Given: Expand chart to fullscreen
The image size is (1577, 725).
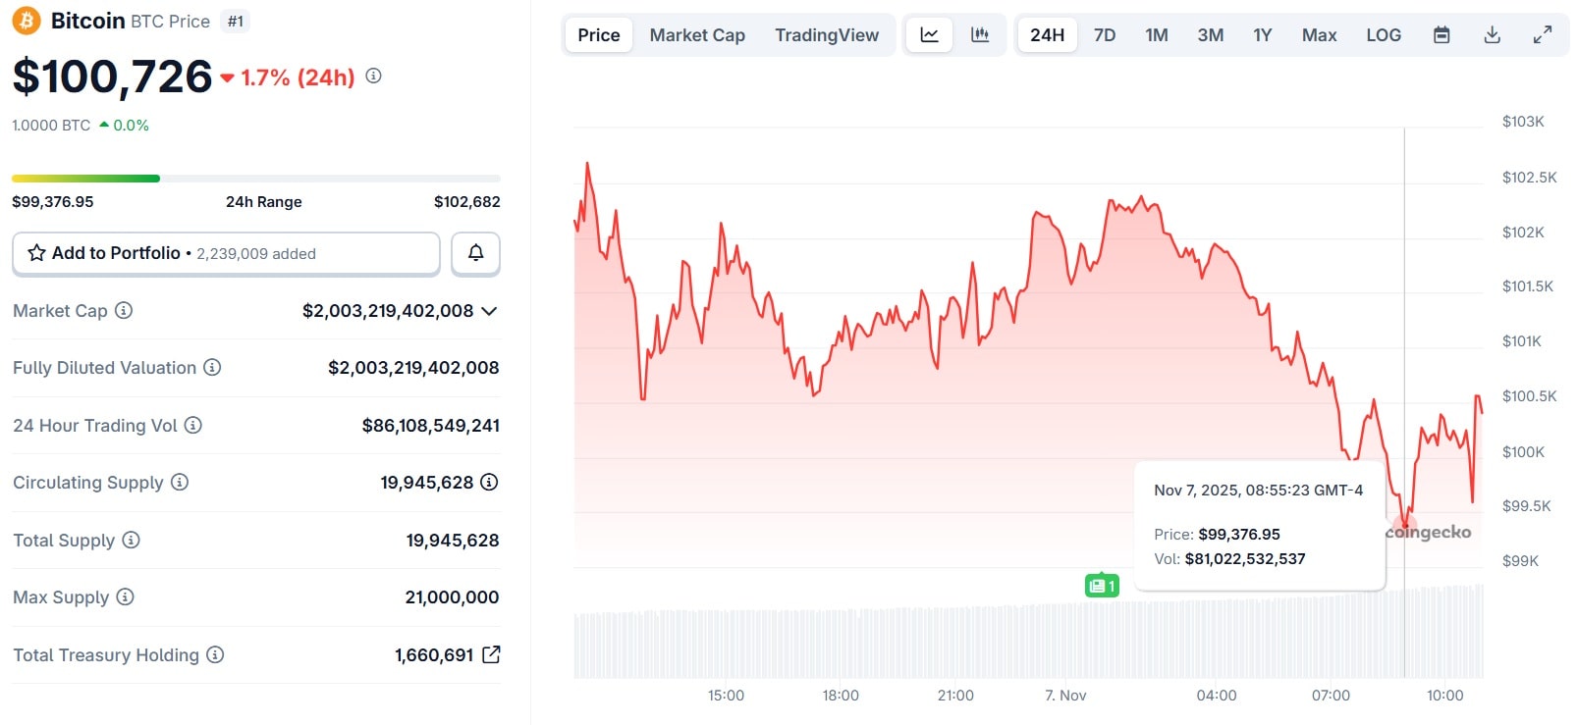Looking at the screenshot, I should [x=1543, y=35].
